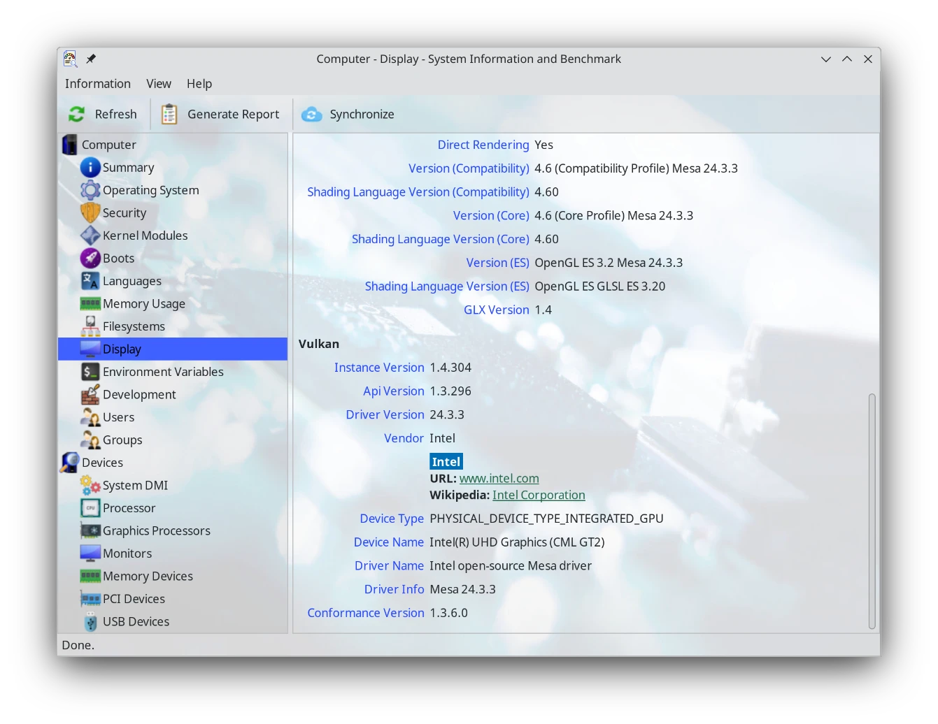Select the Security shield icon
938x724 pixels.
[x=90, y=213]
